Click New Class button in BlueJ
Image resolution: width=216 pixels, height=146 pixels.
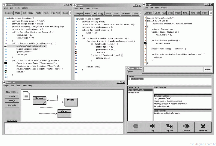click(12, 92)
